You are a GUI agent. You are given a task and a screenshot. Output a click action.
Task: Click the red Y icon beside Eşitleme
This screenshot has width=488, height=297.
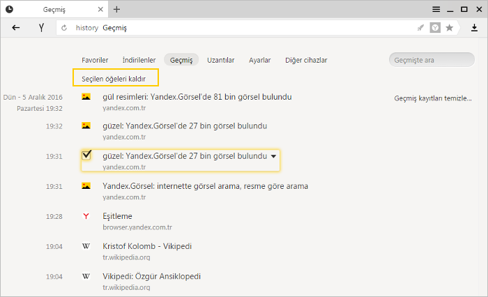(86, 215)
